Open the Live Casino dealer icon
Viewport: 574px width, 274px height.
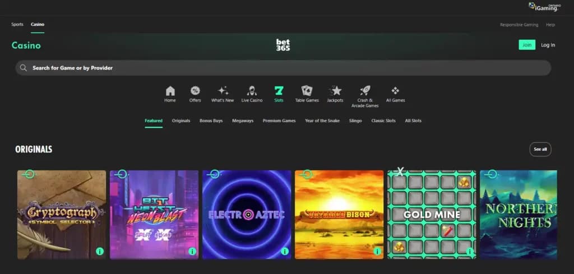(x=252, y=91)
